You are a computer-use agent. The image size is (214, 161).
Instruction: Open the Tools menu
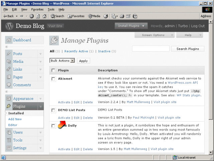(51, 9)
